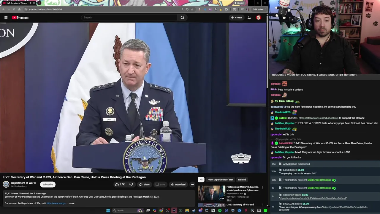Open Steam from the taskbar
The width and height of the screenshot is (380, 214).
pos(194,210)
